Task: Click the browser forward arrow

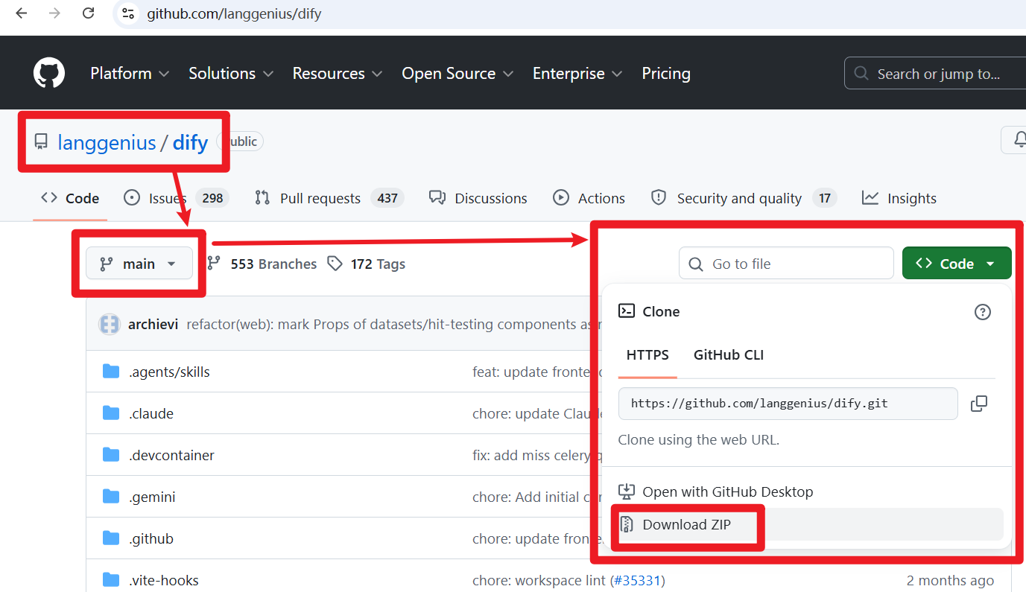Action: tap(54, 13)
